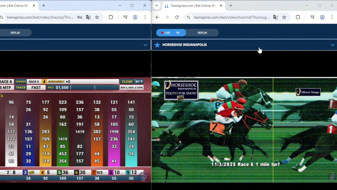
Task: Click the translate icon in the left address bar
Action: 88,17
